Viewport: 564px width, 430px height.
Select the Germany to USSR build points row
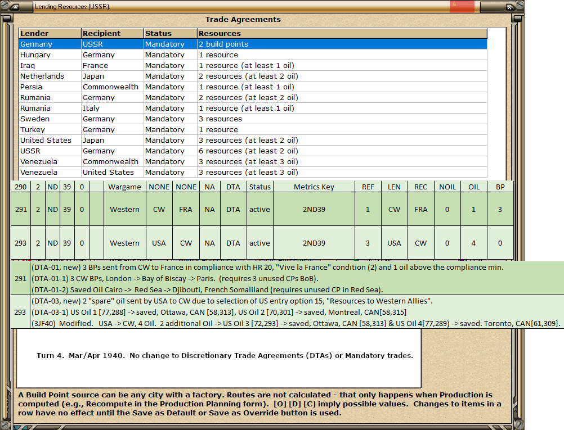pyautogui.click(x=253, y=44)
